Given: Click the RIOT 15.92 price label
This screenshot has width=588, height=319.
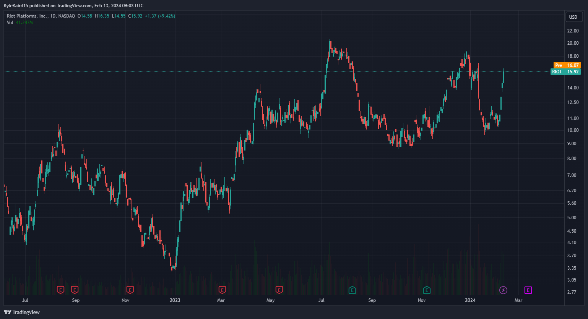Looking at the screenshot, I should click(565, 72).
